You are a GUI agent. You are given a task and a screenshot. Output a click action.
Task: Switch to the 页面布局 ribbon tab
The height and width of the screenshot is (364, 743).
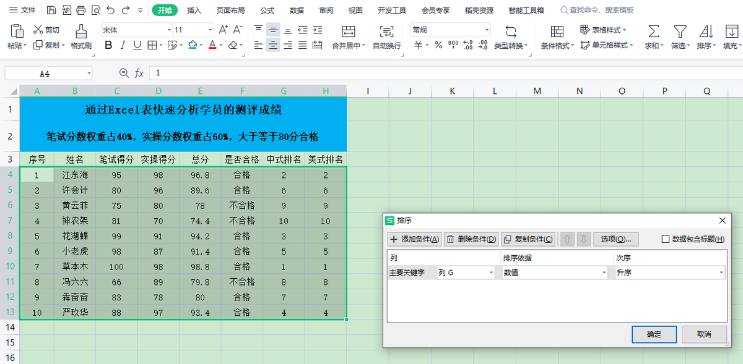pos(230,10)
